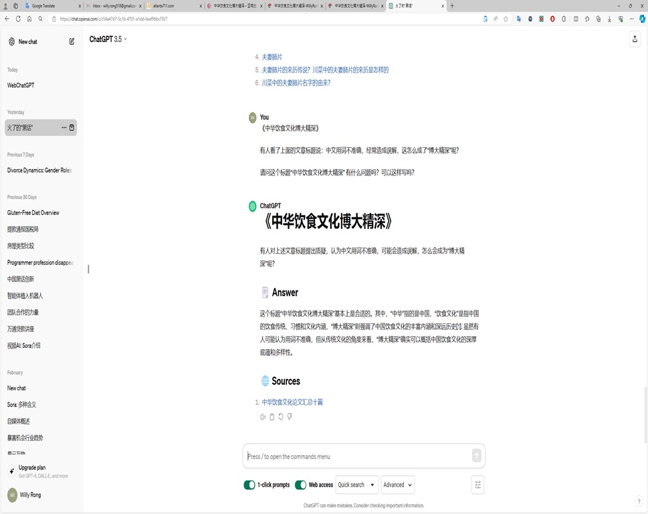
Task: Click the browser profile icon at top left
Action: pos(5,6)
